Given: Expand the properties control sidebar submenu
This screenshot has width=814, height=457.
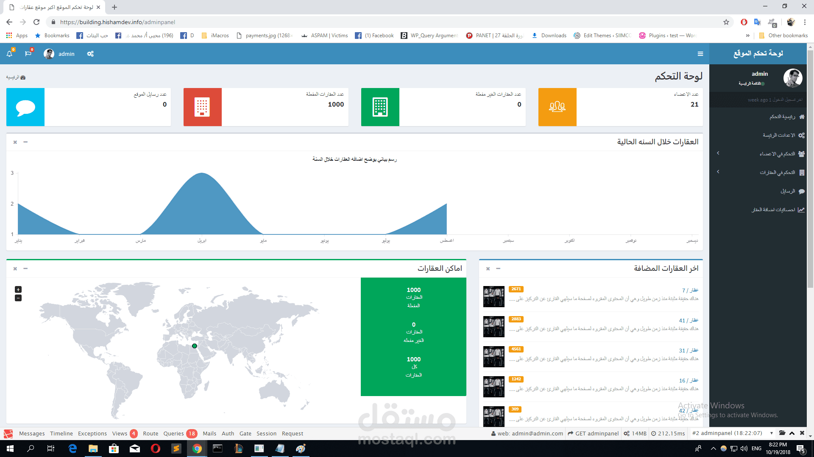Looking at the screenshot, I should click(758, 173).
